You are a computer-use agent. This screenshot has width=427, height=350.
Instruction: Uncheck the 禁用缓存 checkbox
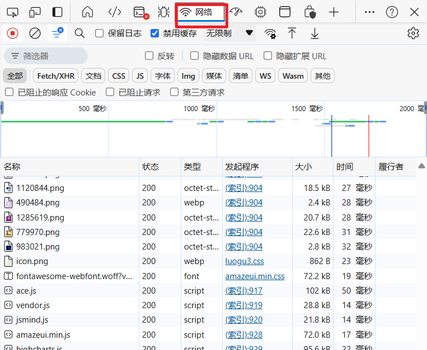(155, 33)
